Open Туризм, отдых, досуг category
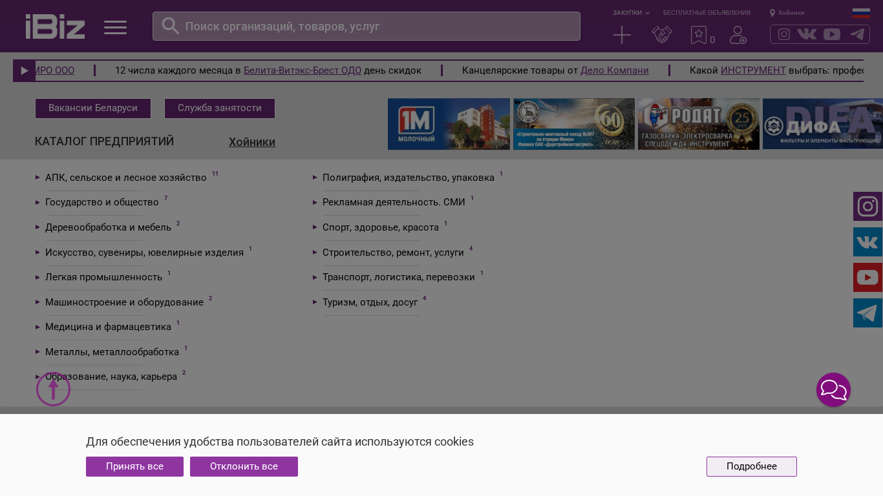This screenshot has width=883, height=496. point(370,302)
